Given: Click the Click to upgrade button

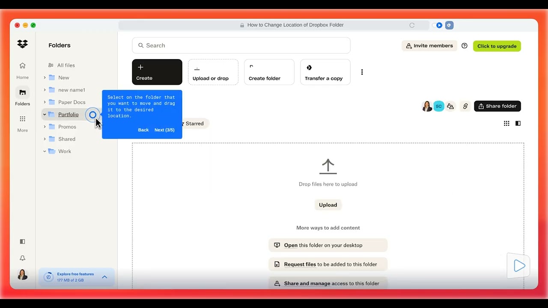Looking at the screenshot, I should [x=497, y=46].
